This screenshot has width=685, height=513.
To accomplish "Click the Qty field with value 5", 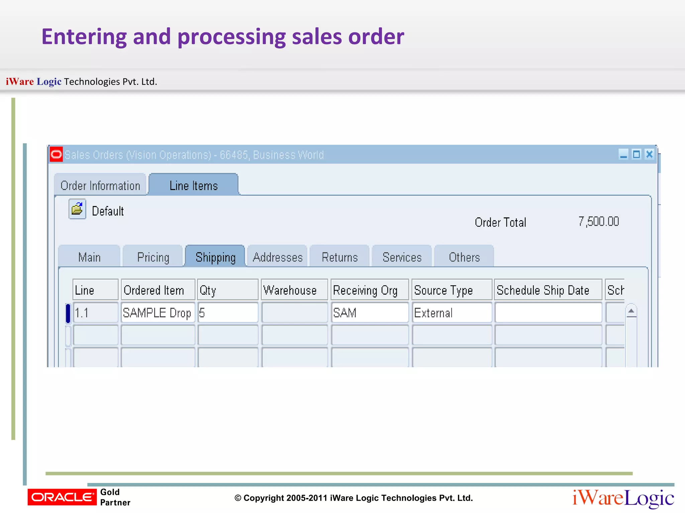I will point(228,313).
